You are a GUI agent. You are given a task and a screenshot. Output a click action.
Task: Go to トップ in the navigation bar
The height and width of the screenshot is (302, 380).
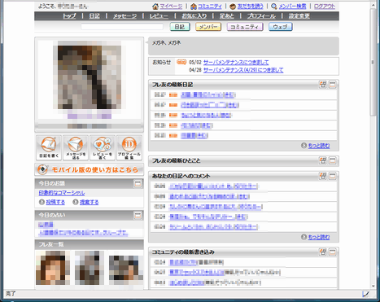coord(69,16)
